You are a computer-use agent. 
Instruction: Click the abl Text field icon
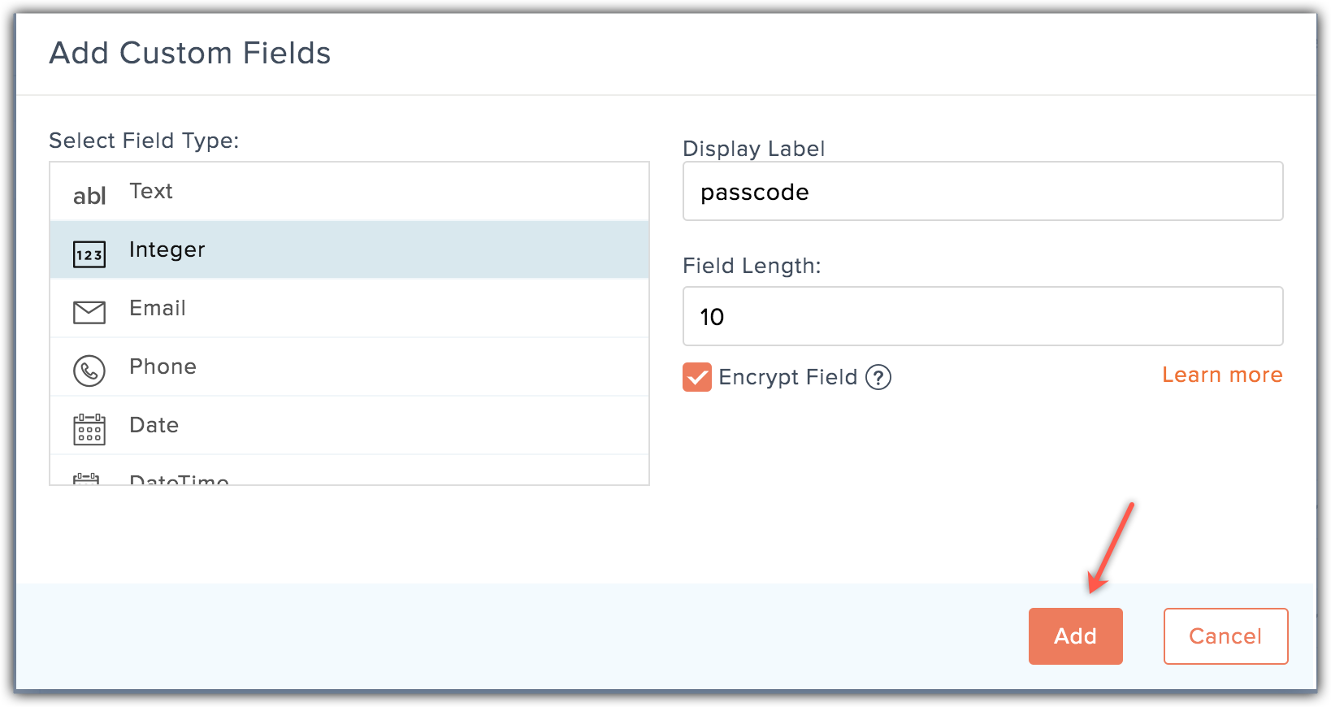[x=89, y=195]
